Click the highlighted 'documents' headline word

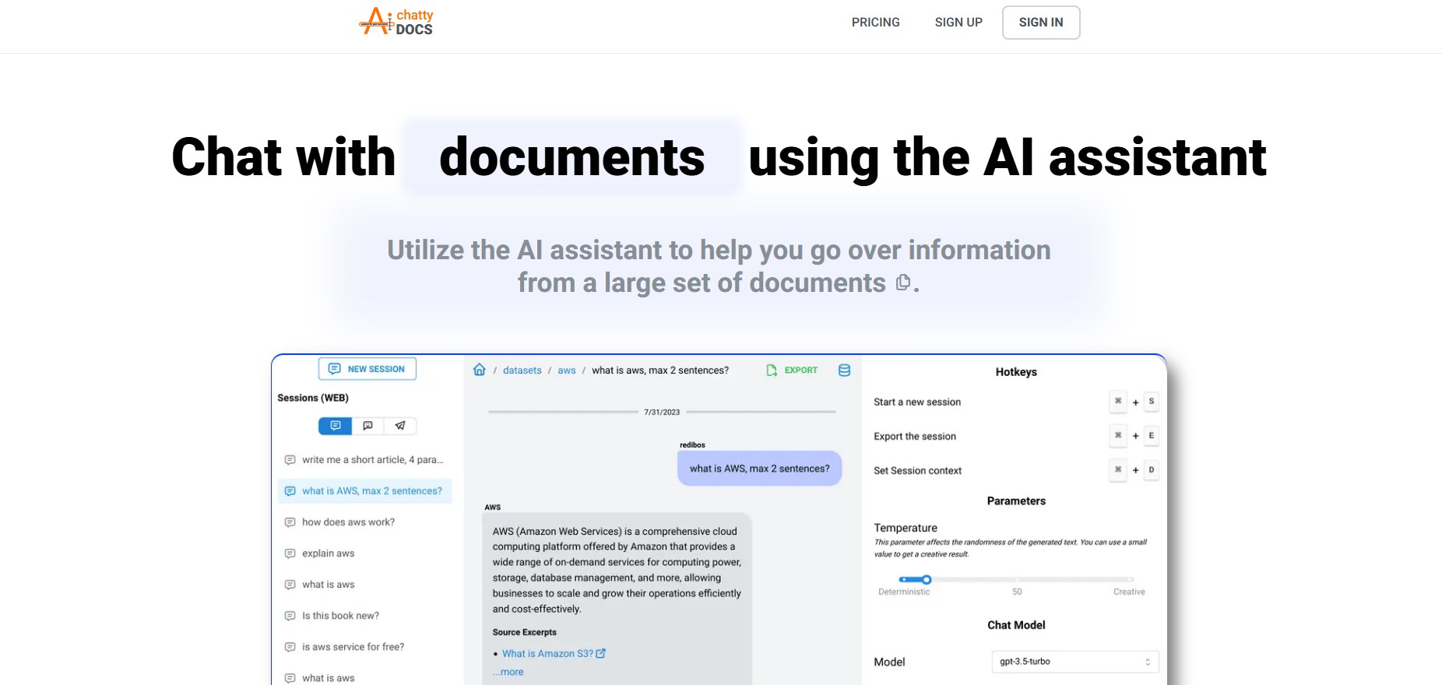pyautogui.click(x=572, y=157)
